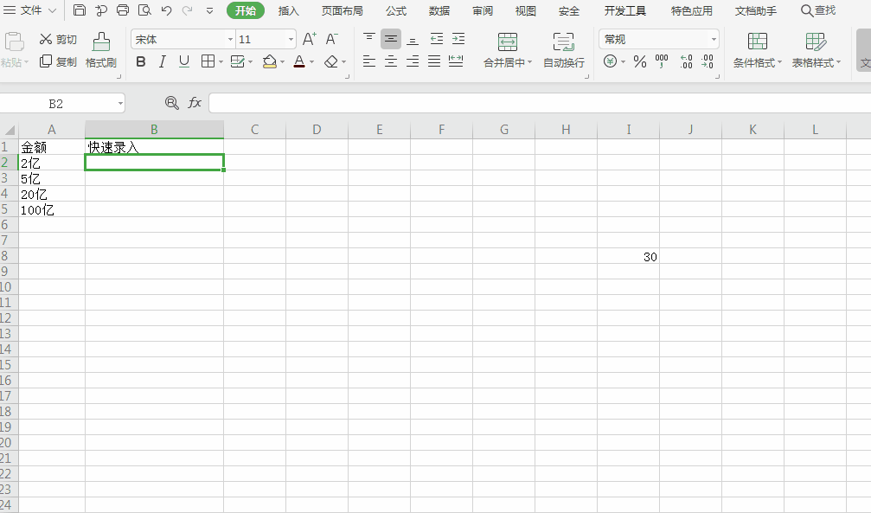Select the Format Painter (格式刷) tool
Screen dimensions: 871x513
tap(101, 50)
